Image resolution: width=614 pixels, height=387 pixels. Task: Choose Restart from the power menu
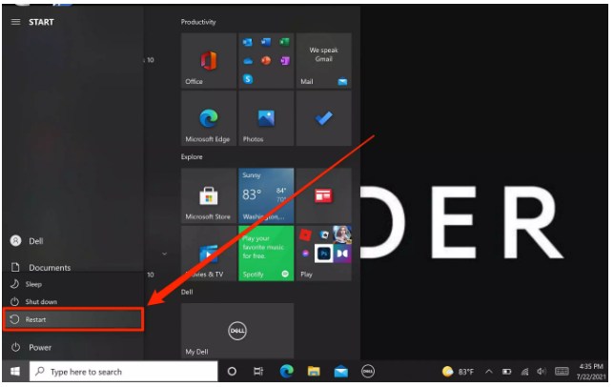point(73,319)
